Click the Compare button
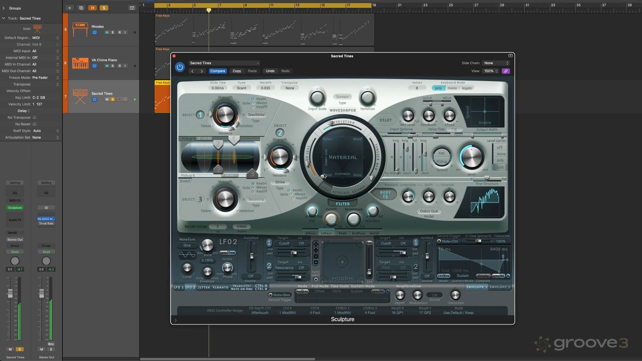Screen dimensions: 642x361 pyautogui.click(x=218, y=71)
